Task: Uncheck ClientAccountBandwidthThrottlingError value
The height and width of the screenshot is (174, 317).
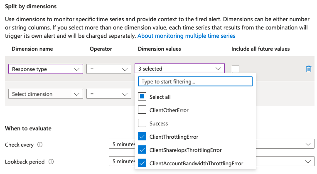Action: 142,163
